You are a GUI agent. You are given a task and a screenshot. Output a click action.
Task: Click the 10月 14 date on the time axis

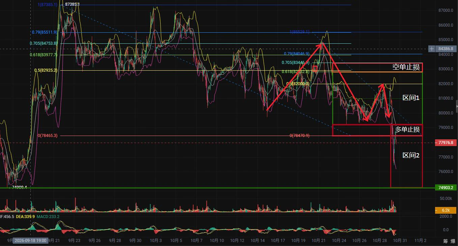[x=258, y=241]
